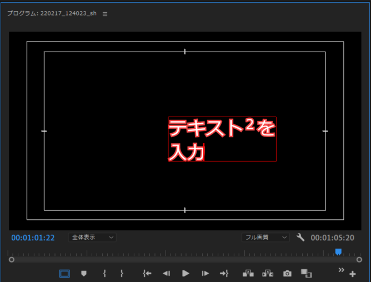
Task: Open the フル画質 playback resolution dropdown
Action: [x=266, y=237]
